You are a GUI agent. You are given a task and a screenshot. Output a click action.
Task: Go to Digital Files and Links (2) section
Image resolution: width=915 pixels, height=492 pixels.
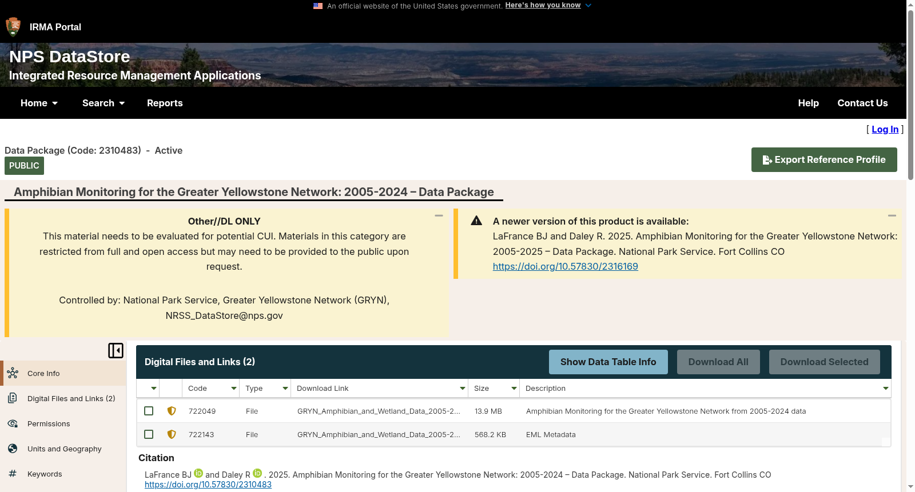[x=63, y=398]
